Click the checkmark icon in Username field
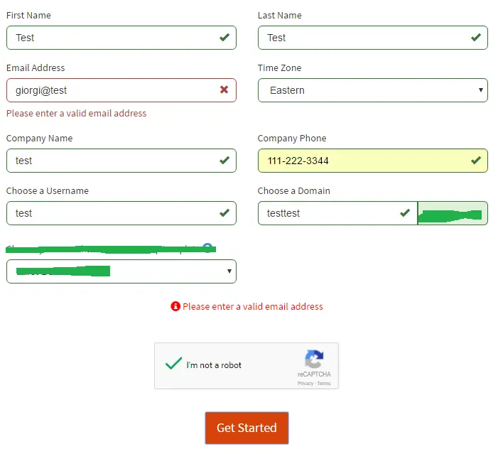Screen dimensions: 498x459 224,212
